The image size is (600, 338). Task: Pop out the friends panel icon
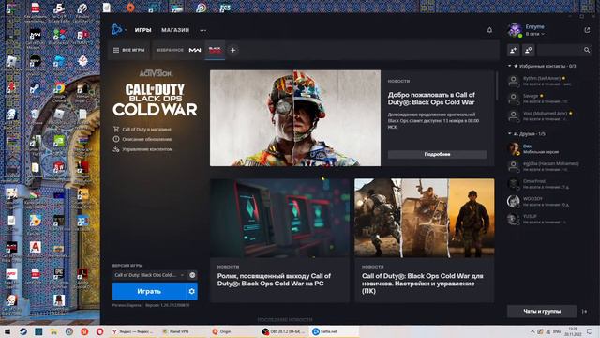(587, 30)
